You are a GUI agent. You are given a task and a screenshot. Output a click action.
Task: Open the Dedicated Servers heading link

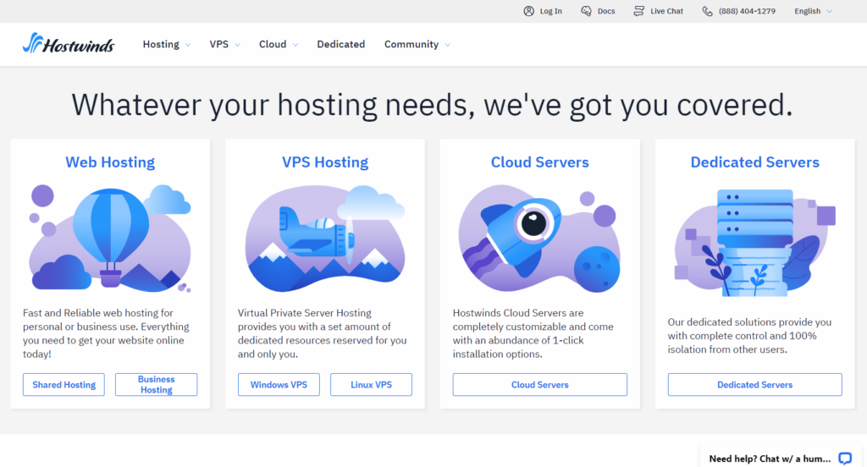[754, 162]
